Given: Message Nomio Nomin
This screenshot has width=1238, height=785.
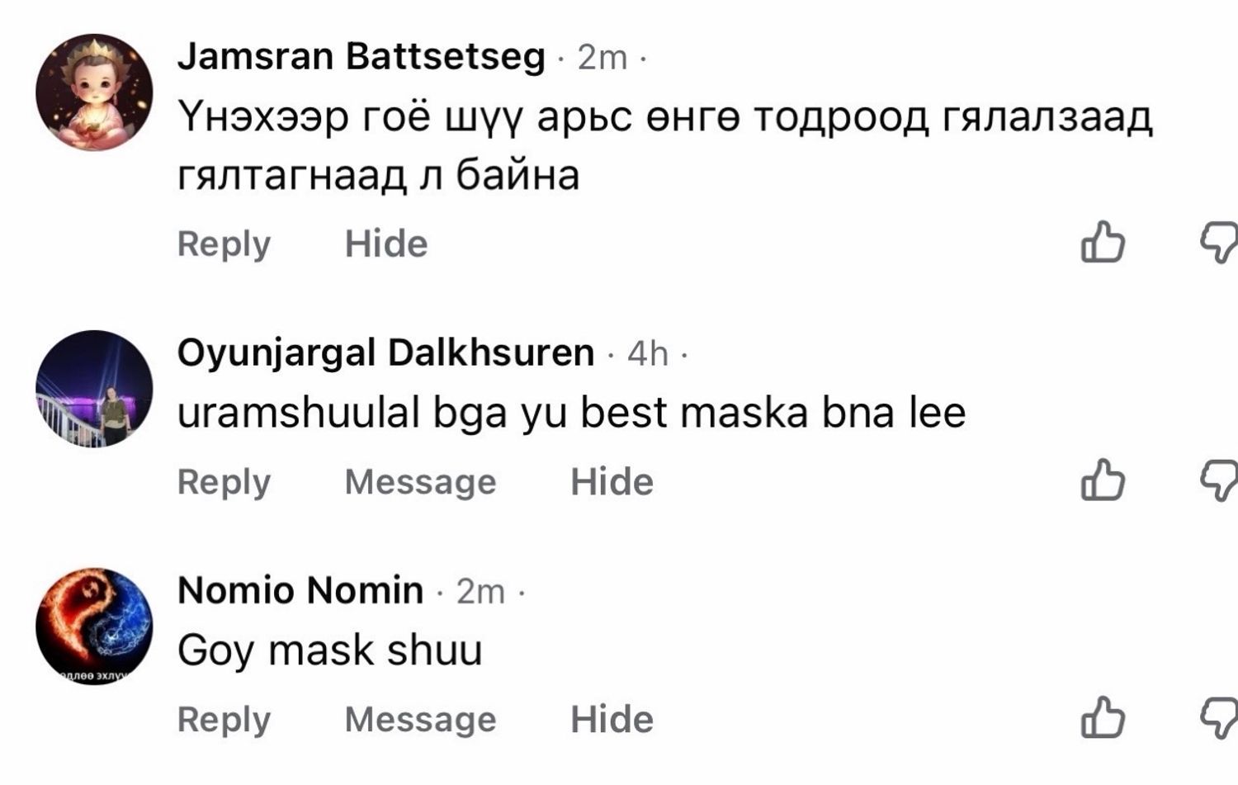Looking at the screenshot, I should (x=420, y=720).
